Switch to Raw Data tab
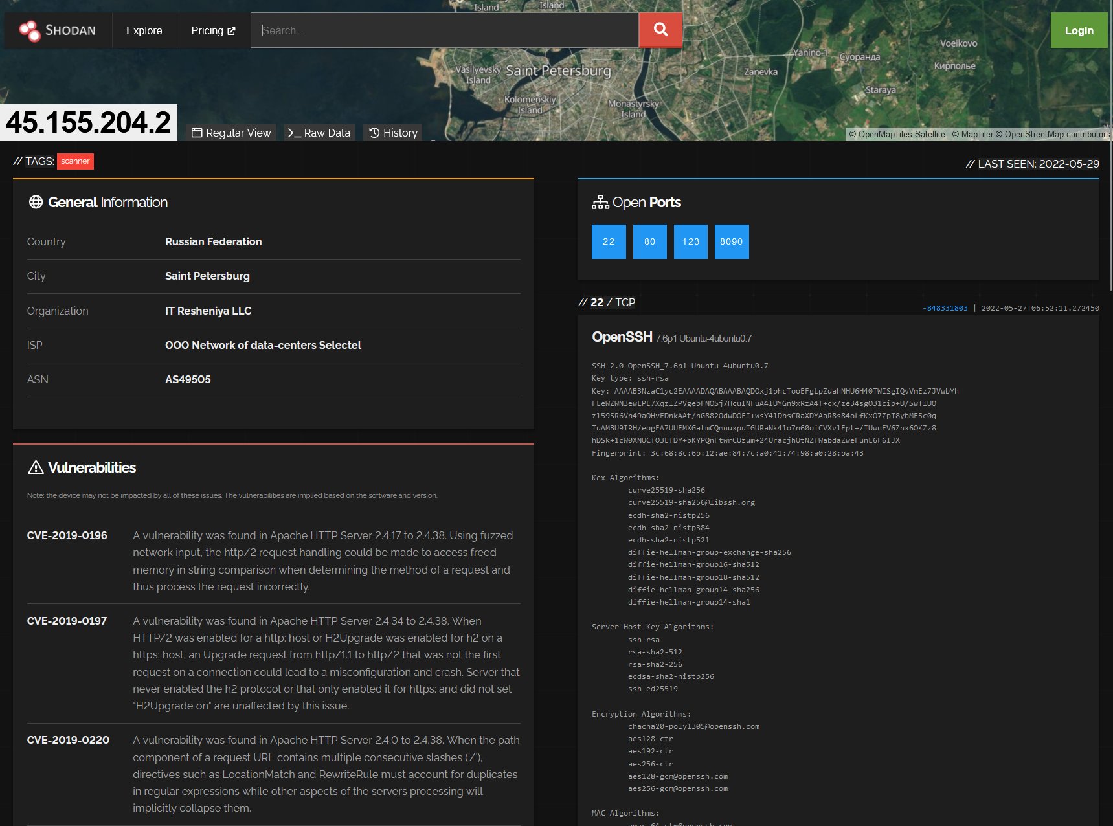1113x826 pixels. pyautogui.click(x=319, y=133)
